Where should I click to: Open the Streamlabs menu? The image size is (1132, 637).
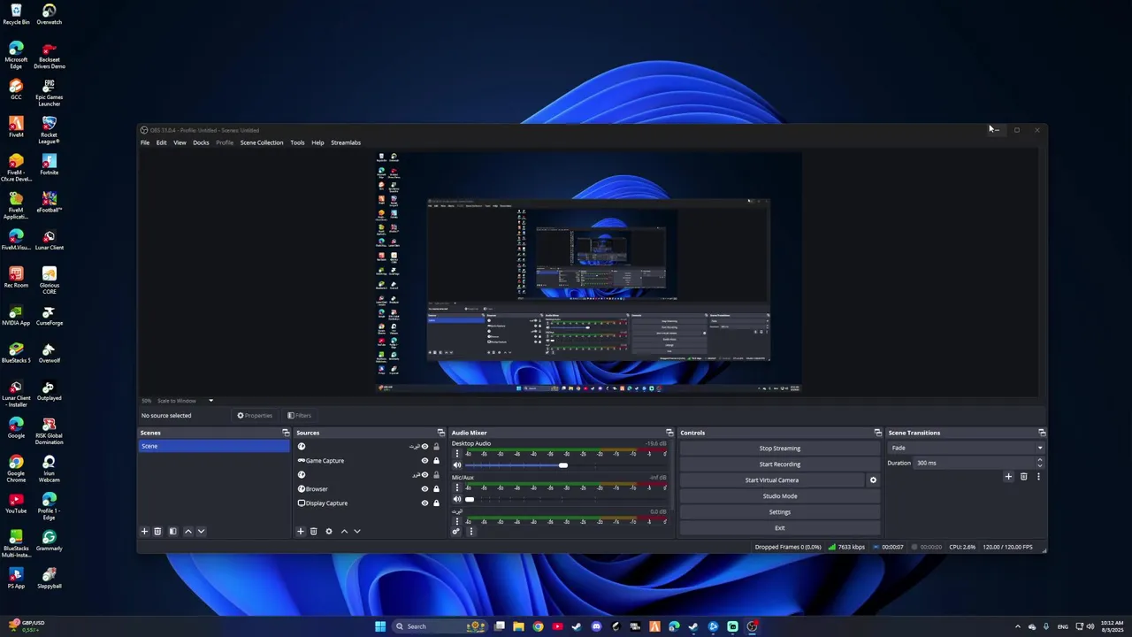click(x=346, y=142)
